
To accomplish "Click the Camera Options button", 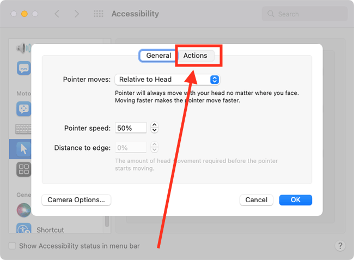I will pyautogui.click(x=76, y=200).
